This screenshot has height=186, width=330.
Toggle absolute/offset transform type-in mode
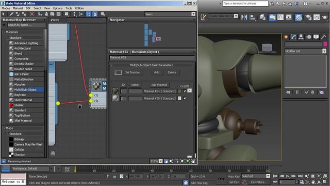click(x=122, y=176)
